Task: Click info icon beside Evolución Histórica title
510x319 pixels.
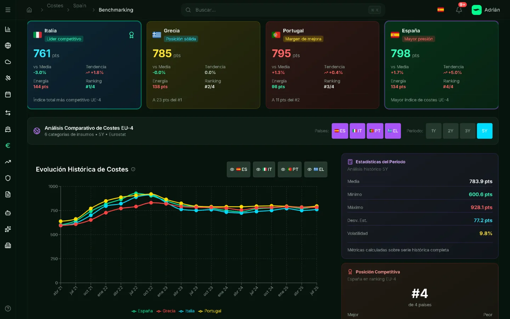Action: pyautogui.click(x=133, y=169)
